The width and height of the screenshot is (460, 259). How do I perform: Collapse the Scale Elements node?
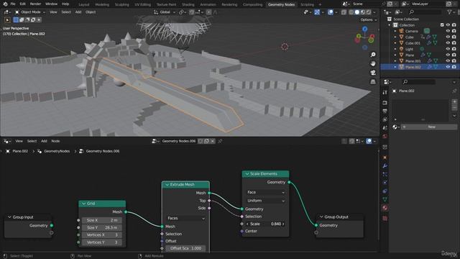[x=247, y=174]
